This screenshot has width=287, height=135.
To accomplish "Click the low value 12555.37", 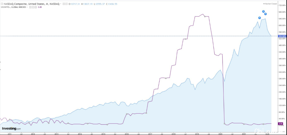I will 100,4.
